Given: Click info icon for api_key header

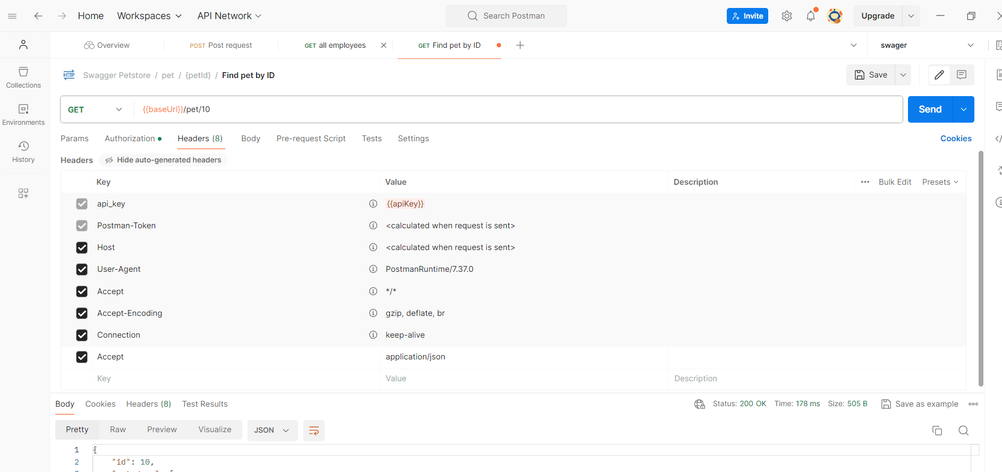Looking at the screenshot, I should (373, 204).
